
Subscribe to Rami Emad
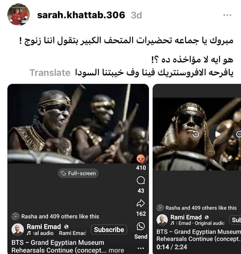109,230
